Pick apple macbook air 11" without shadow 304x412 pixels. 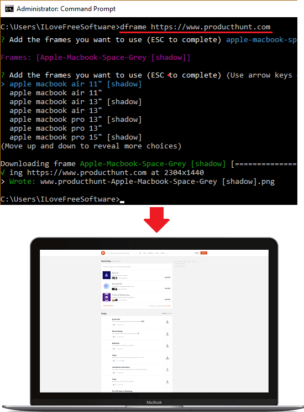56,92
